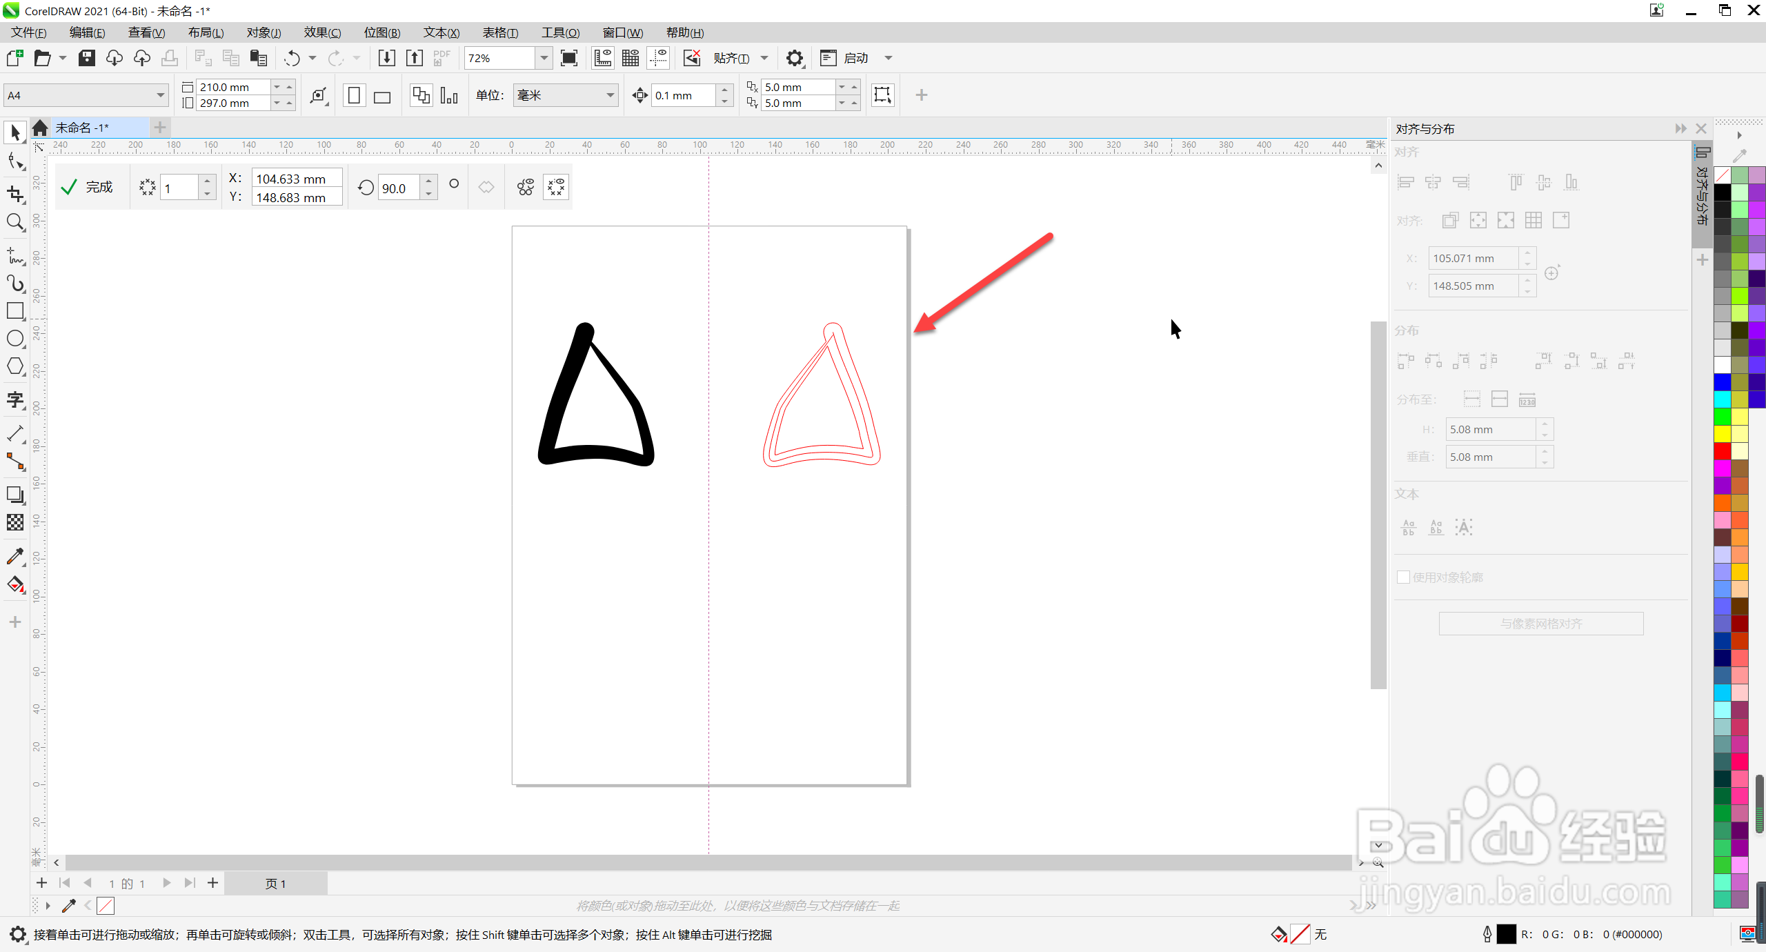This screenshot has height=952, width=1766.
Task: Expand the 启动 launcher dropdown
Action: (889, 58)
